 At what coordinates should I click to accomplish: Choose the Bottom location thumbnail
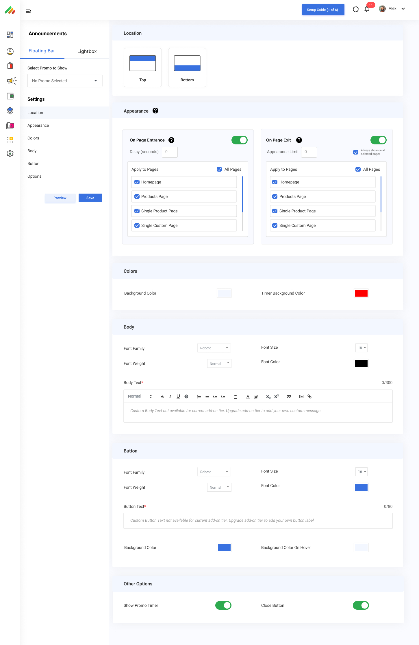click(187, 67)
